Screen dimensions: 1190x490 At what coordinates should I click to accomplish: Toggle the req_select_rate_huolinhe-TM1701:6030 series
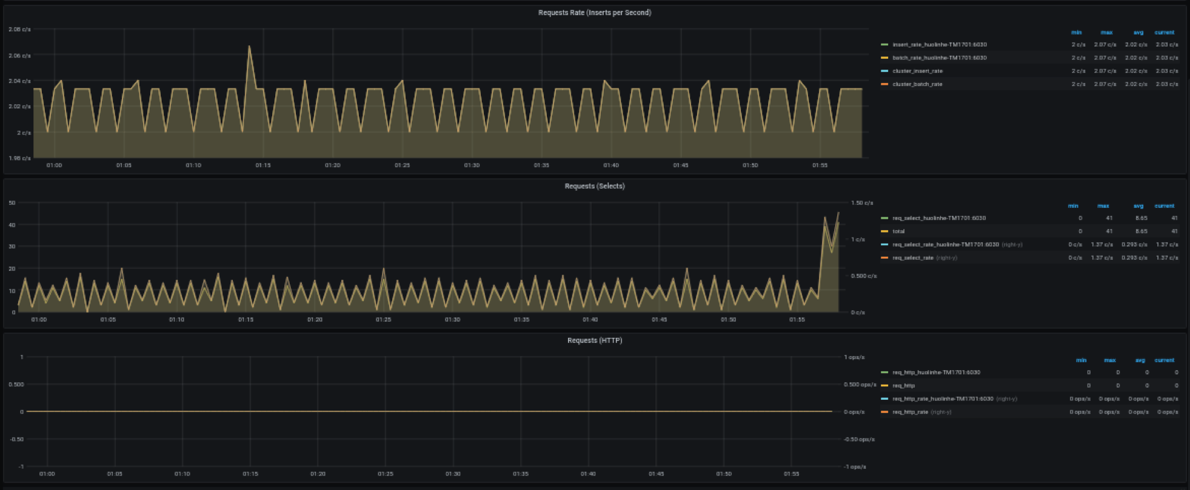pos(945,245)
